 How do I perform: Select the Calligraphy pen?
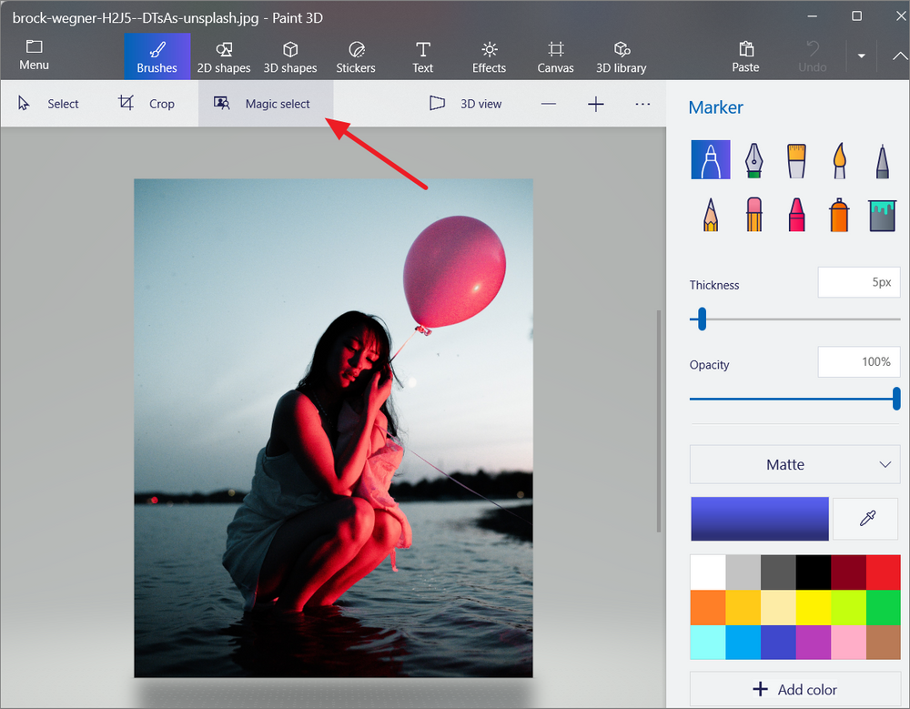[x=753, y=159]
